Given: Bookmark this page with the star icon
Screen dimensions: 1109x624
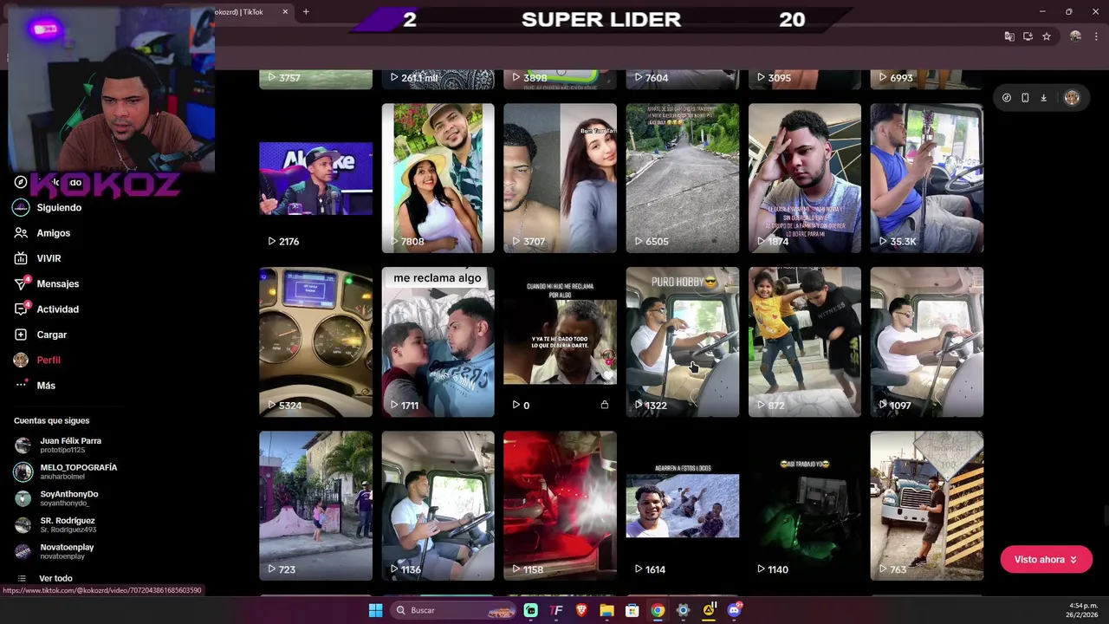Looking at the screenshot, I should 1047,36.
